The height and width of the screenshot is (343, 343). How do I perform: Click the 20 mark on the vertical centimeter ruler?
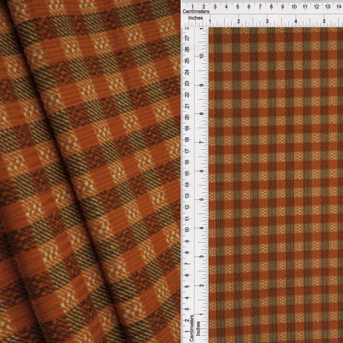coord(187,117)
